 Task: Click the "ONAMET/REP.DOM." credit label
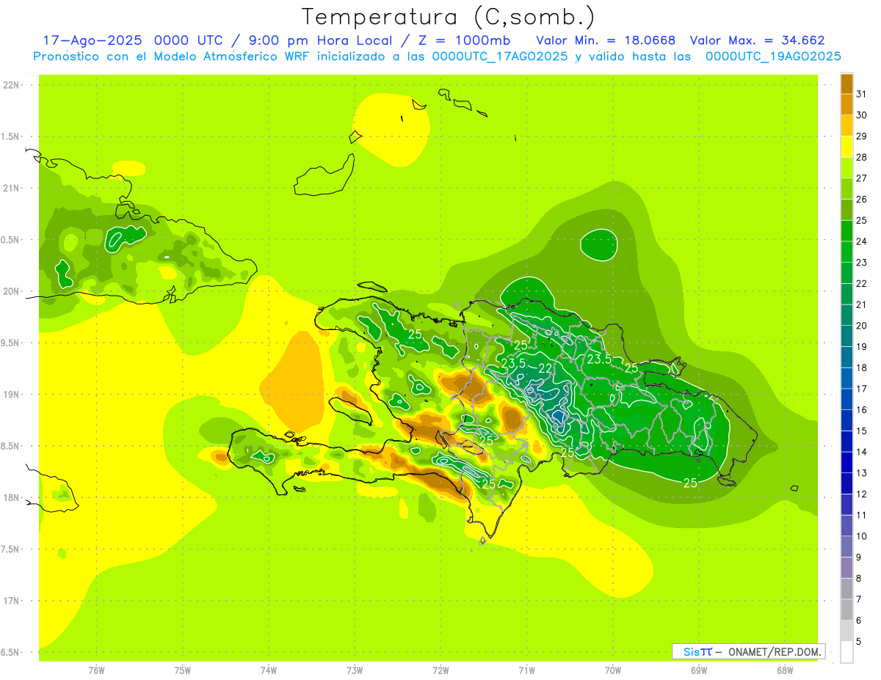tap(776, 651)
